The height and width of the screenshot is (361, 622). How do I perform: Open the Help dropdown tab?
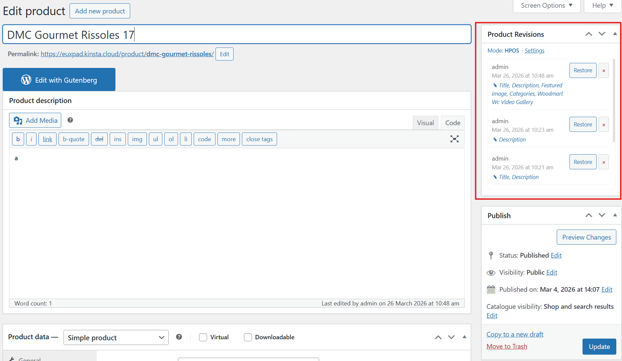coord(602,6)
